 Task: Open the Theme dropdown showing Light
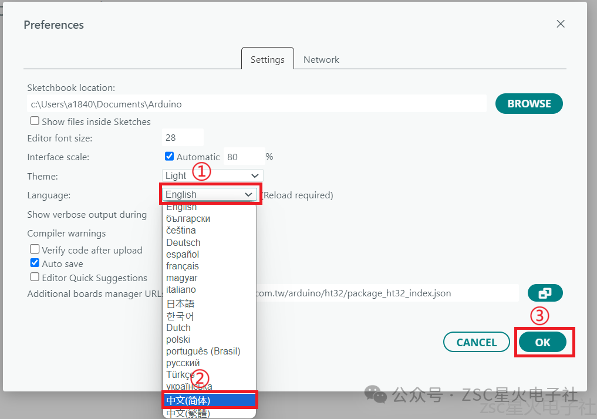tap(213, 175)
